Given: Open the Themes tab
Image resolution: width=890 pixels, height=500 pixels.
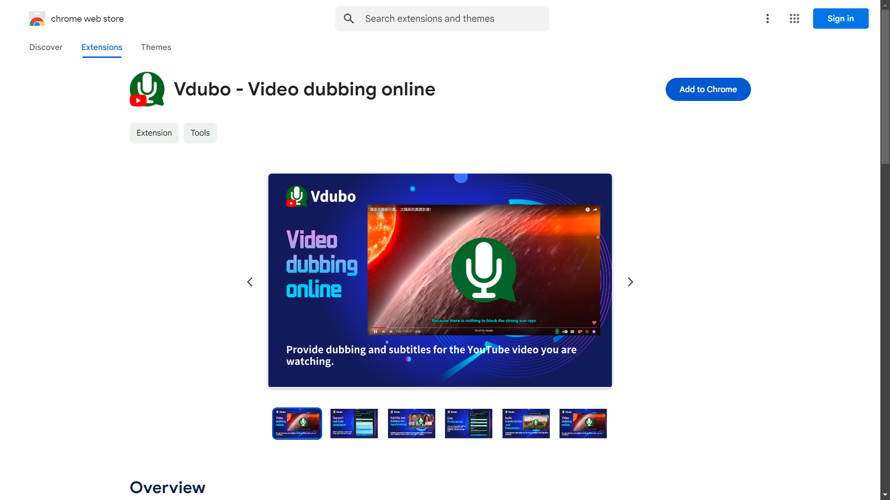Looking at the screenshot, I should tap(156, 47).
